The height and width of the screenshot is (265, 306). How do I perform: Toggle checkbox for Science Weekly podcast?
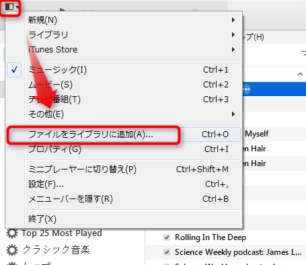click(167, 252)
